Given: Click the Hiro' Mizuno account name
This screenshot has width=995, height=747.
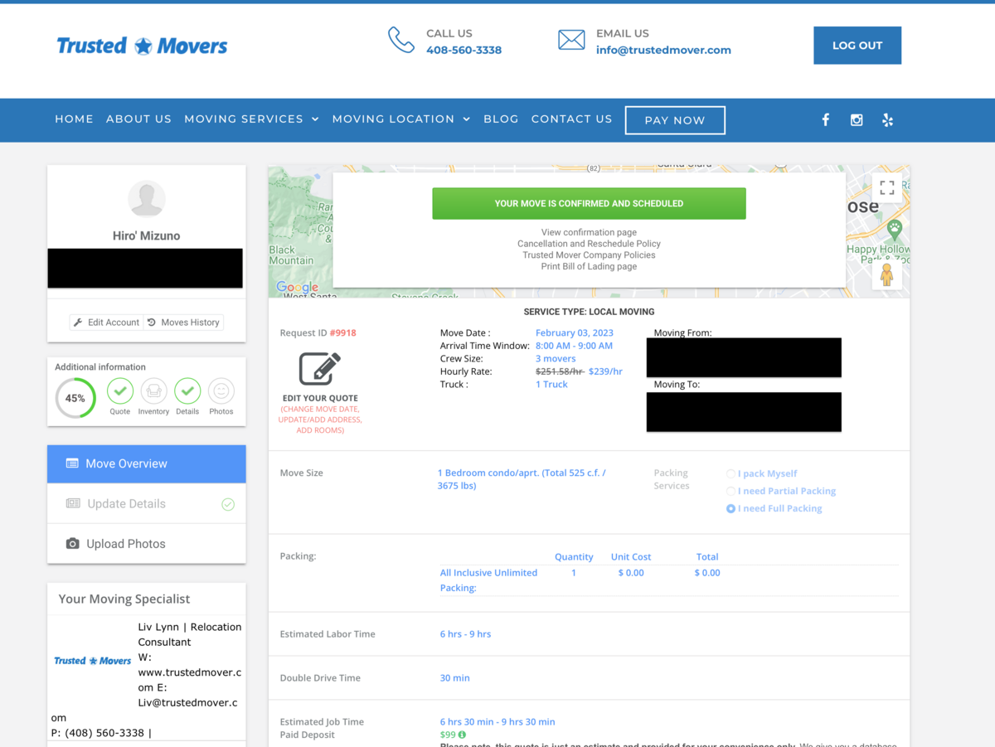Looking at the screenshot, I should coord(147,236).
